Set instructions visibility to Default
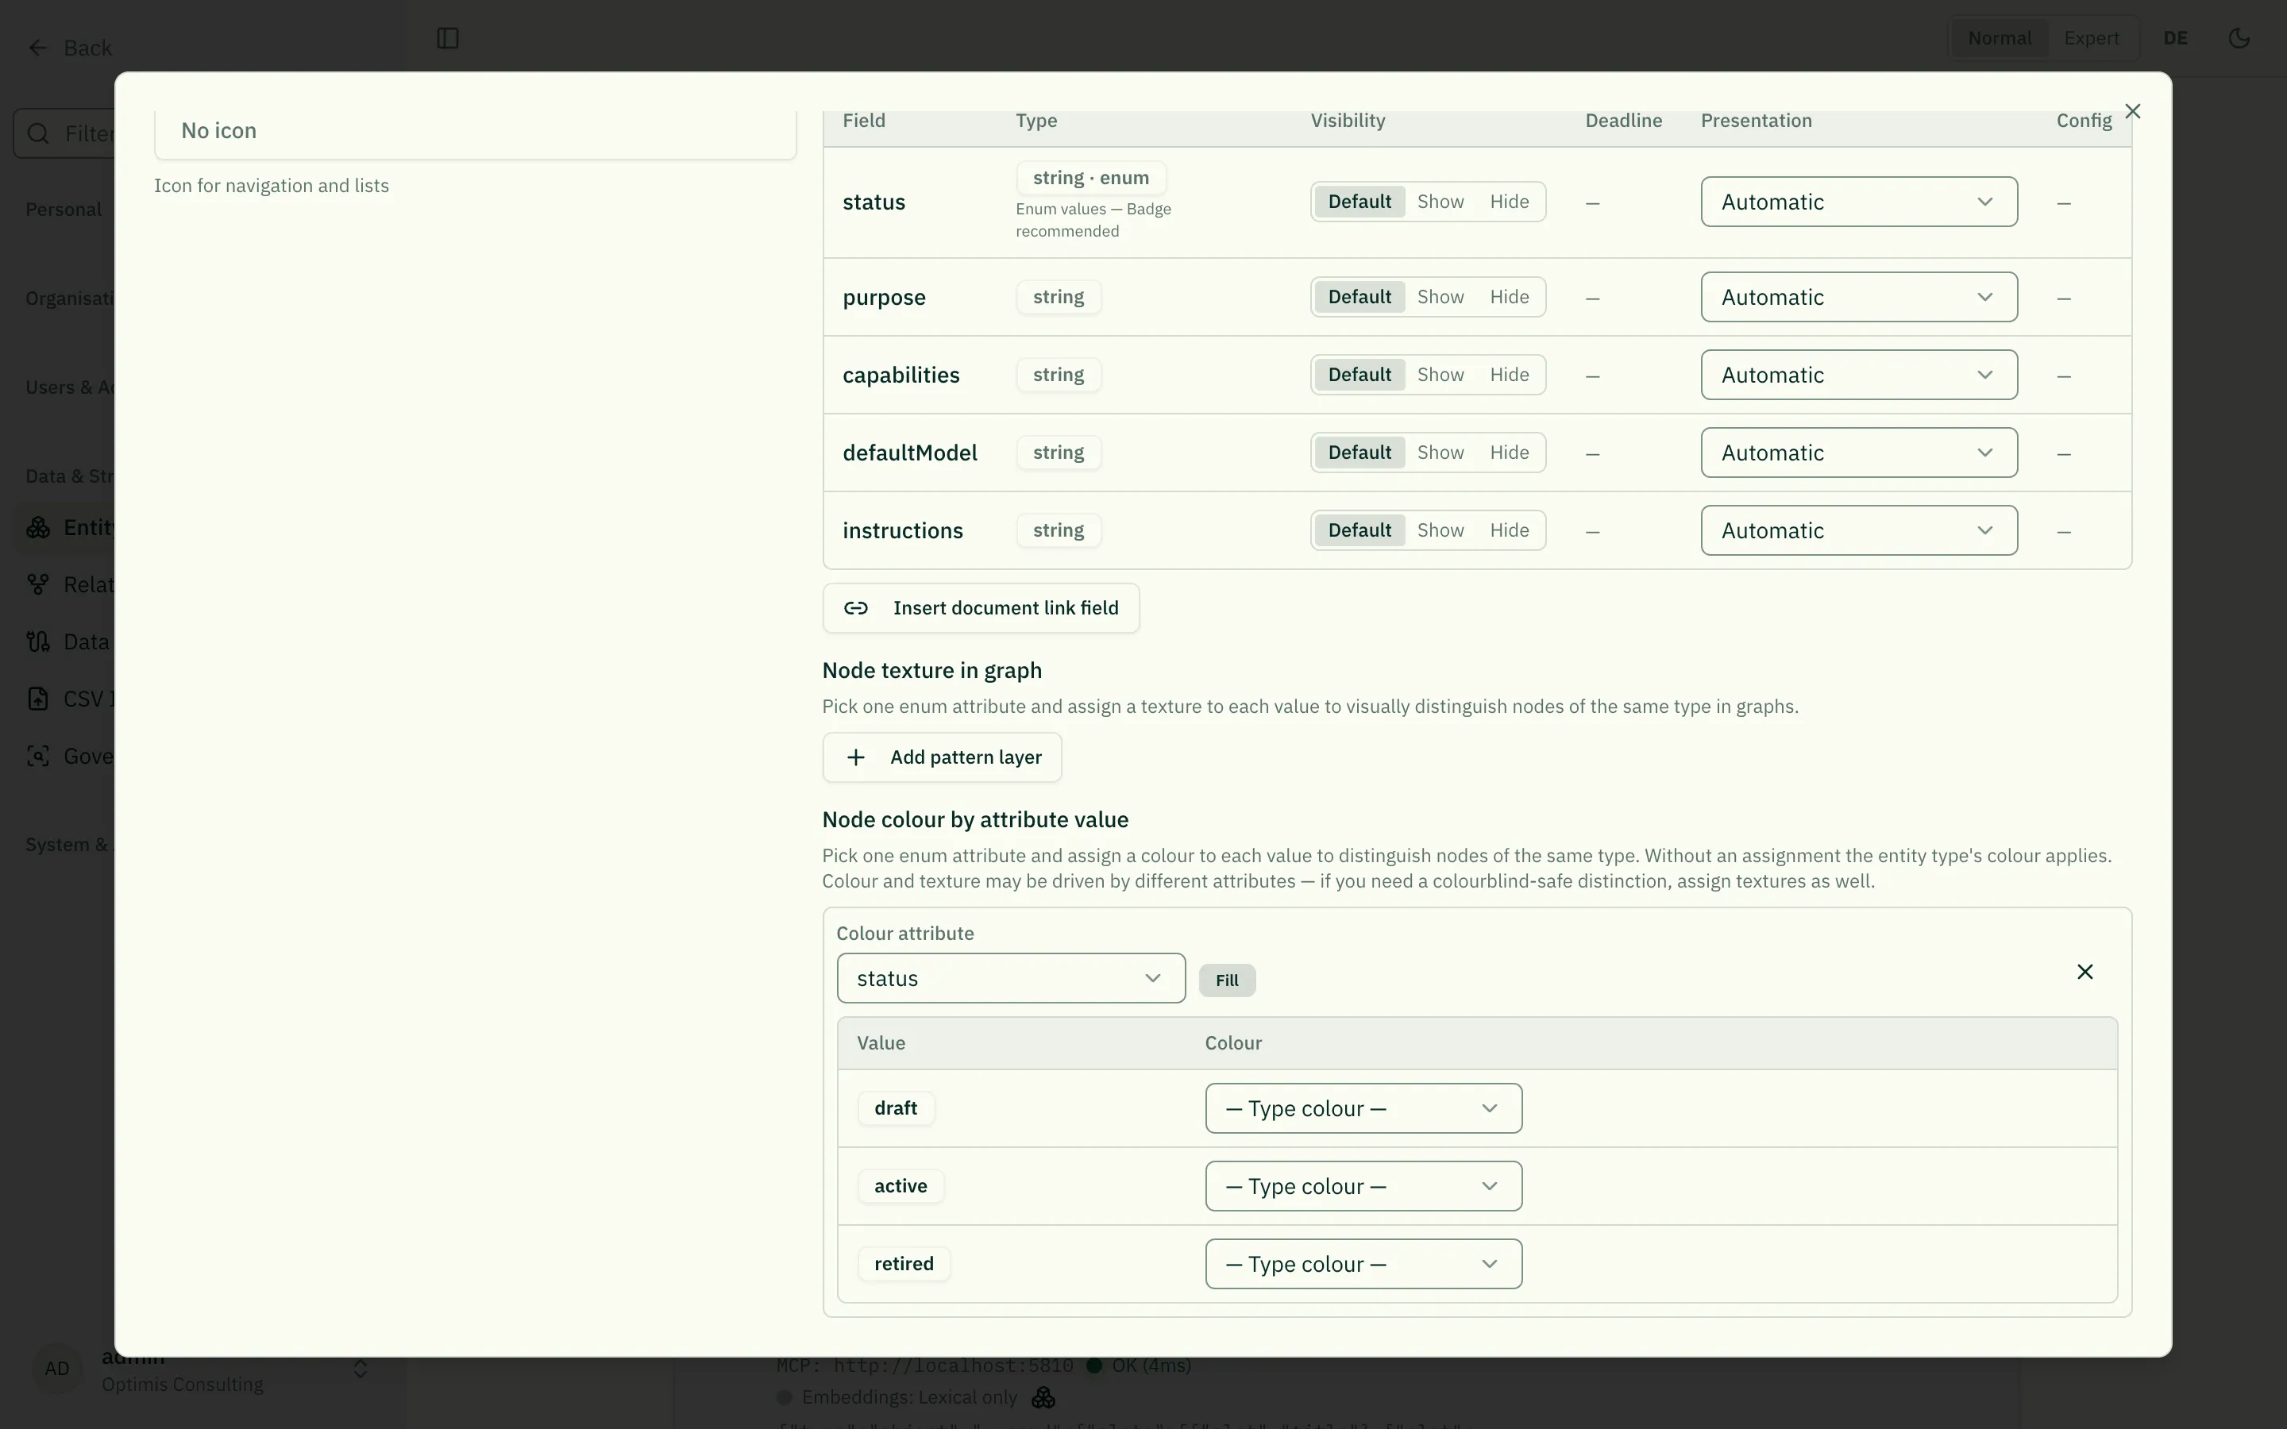This screenshot has width=2287, height=1429. 1359,530
